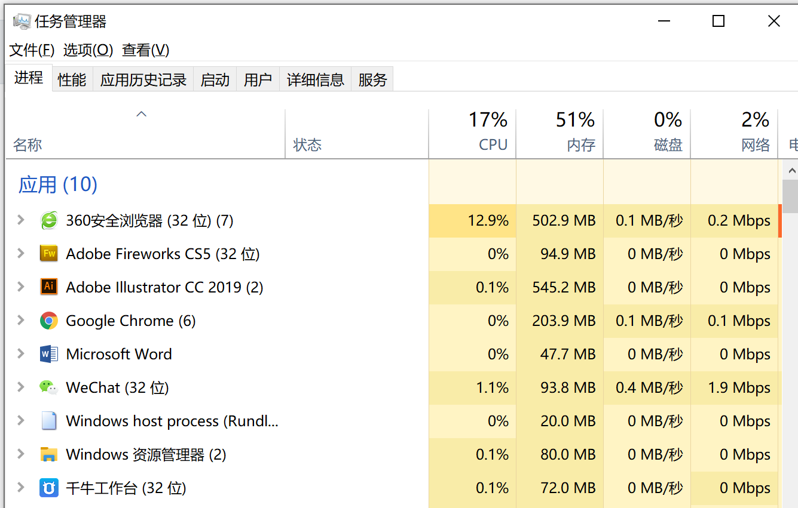The image size is (798, 508).
Task: Switch to the 服务 tab
Action: 373,79
